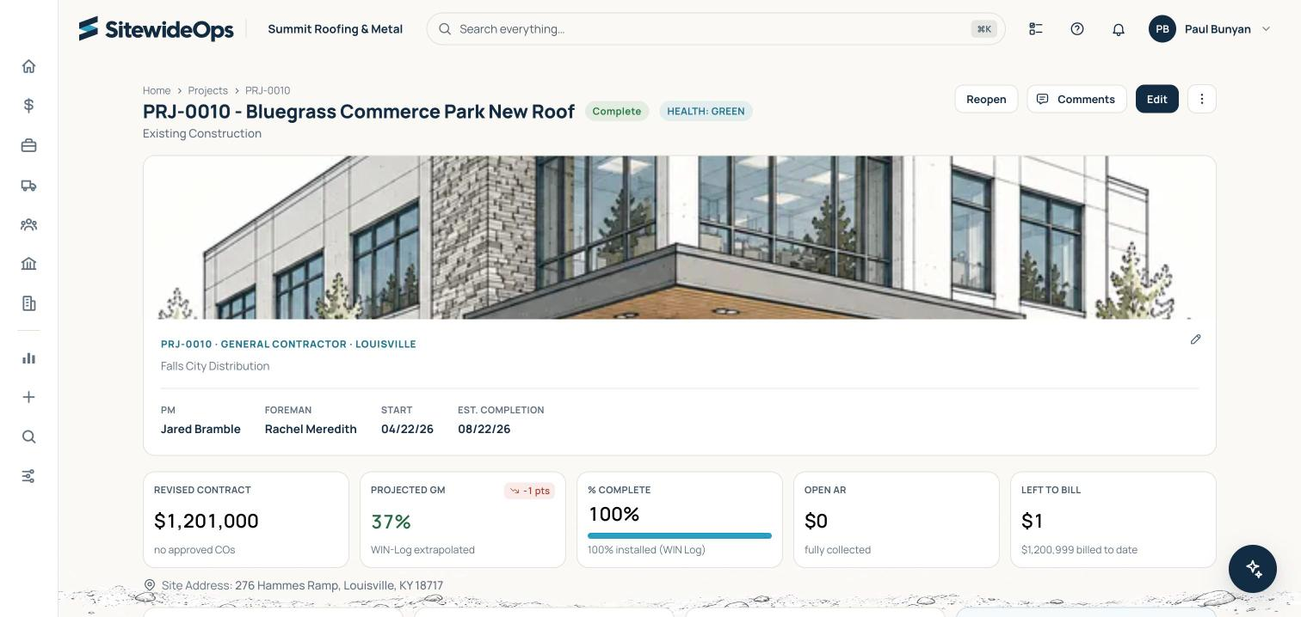
Task: Open the notifications bell
Action: (1119, 28)
